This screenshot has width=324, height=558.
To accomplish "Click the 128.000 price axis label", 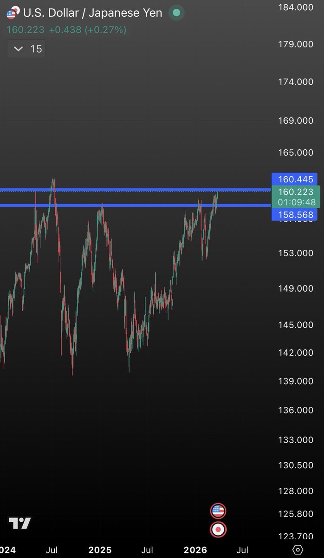I will tap(296, 491).
